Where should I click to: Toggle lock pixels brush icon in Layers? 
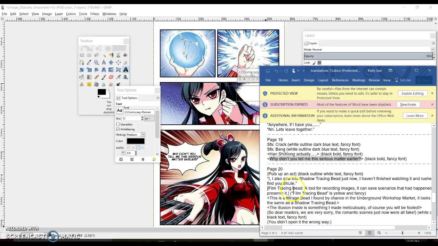pyautogui.click(x=314, y=63)
